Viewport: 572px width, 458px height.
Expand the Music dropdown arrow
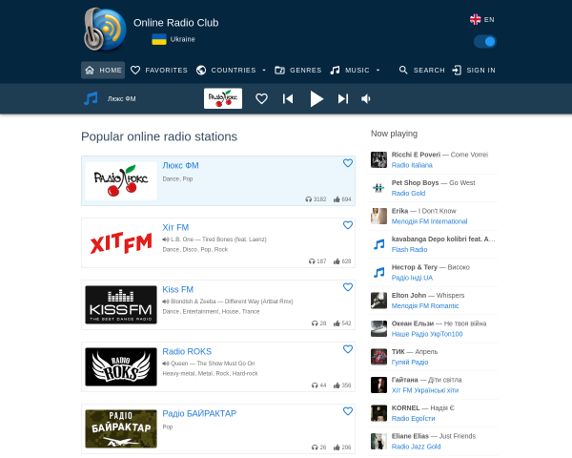(378, 70)
